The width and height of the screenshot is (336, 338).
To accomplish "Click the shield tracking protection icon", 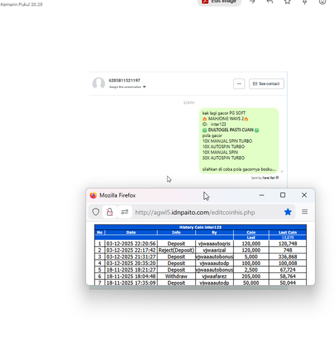I will (96, 212).
